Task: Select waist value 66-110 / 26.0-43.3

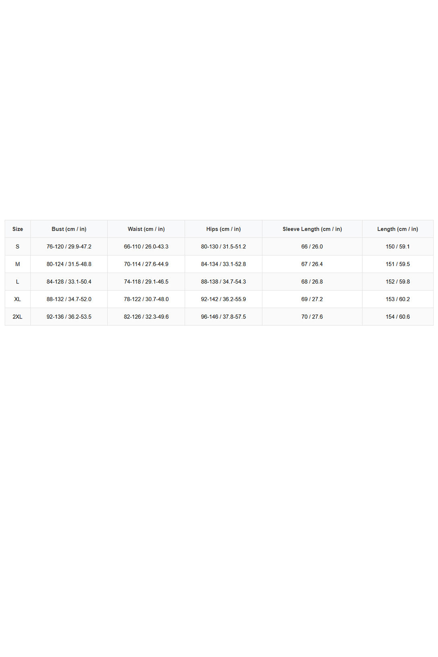Action: 146,246
